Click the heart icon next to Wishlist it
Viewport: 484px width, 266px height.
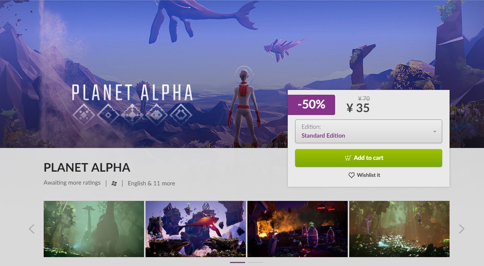tap(351, 175)
